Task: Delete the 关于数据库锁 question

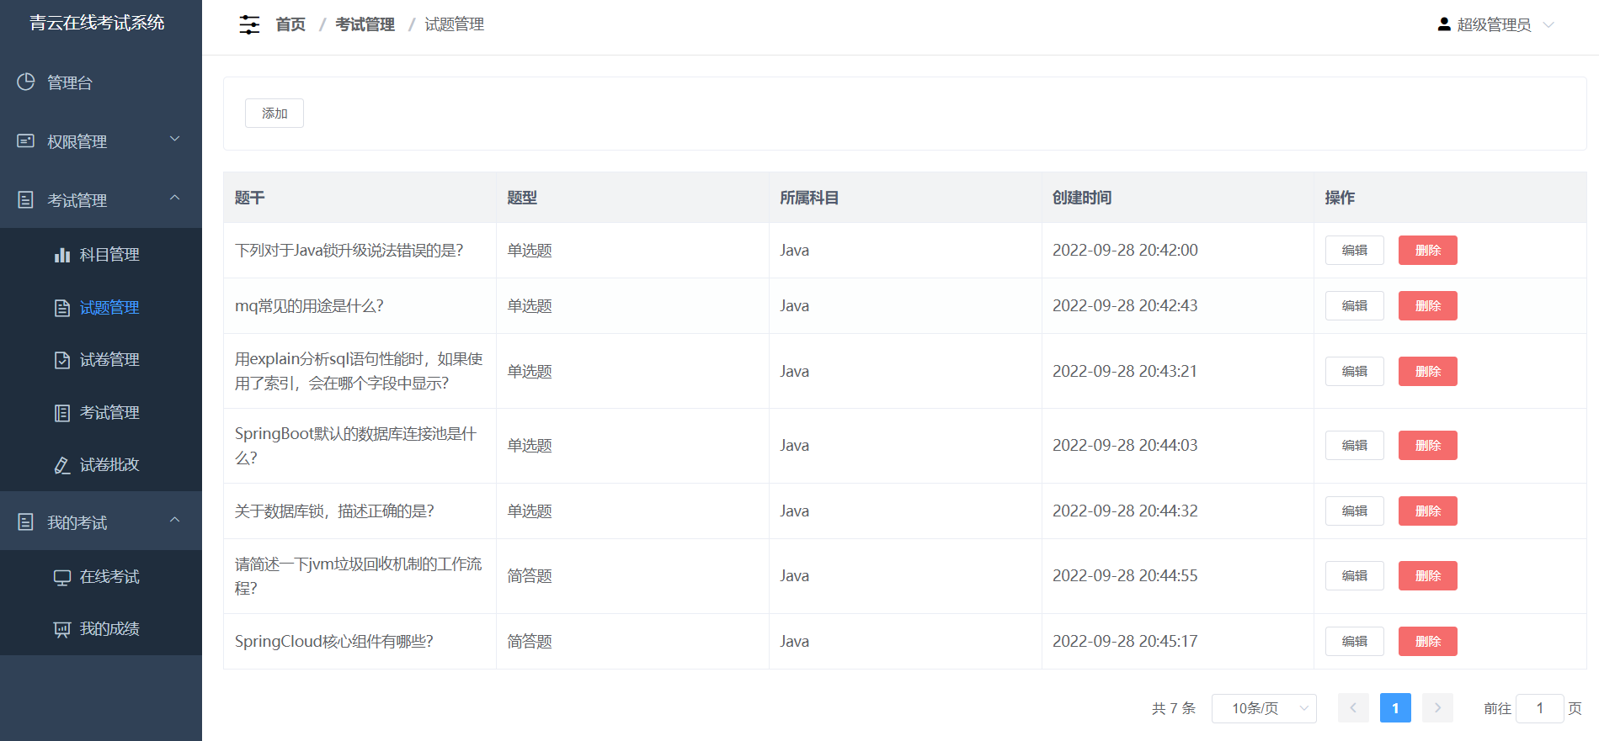Action: [x=1427, y=511]
